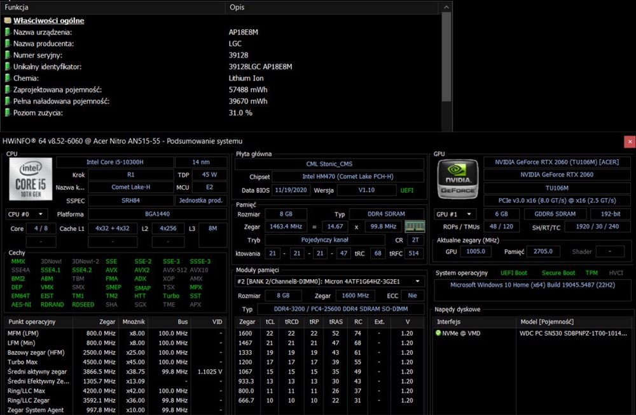Image resolution: width=636 pixels, height=415 pixels.
Task: Click the green status icon for NVMe @ VMD
Action: tap(438, 333)
